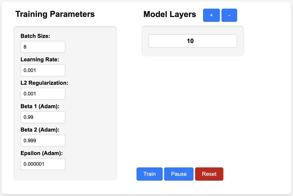Start training with the Train button
Image resolution: width=293 pixels, height=196 pixels.
click(149, 174)
